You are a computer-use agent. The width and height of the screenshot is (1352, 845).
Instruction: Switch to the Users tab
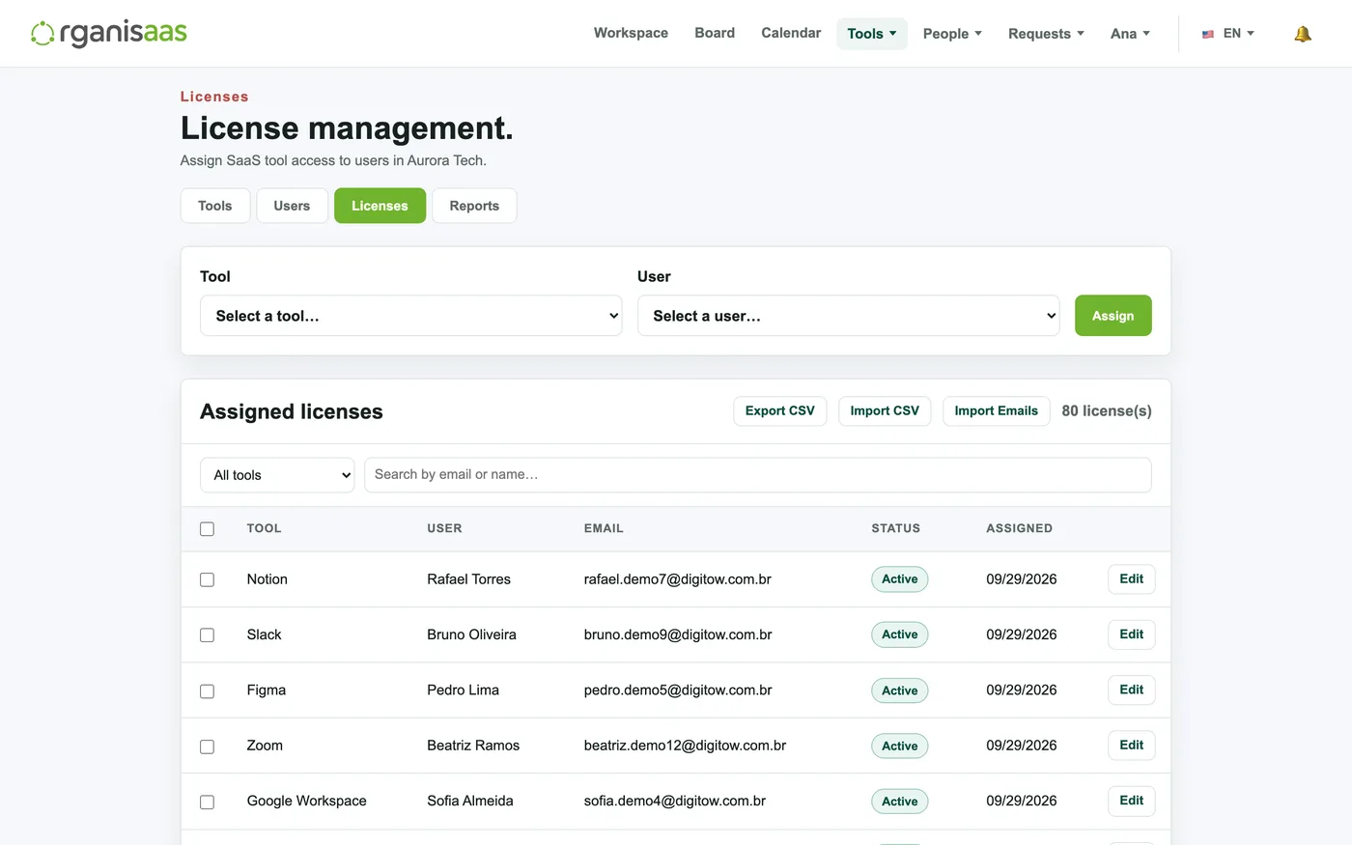292,206
